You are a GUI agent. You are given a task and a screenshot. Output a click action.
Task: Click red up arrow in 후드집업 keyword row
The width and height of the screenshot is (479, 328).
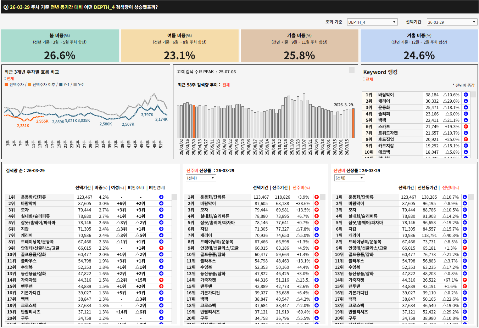[x=466, y=139]
